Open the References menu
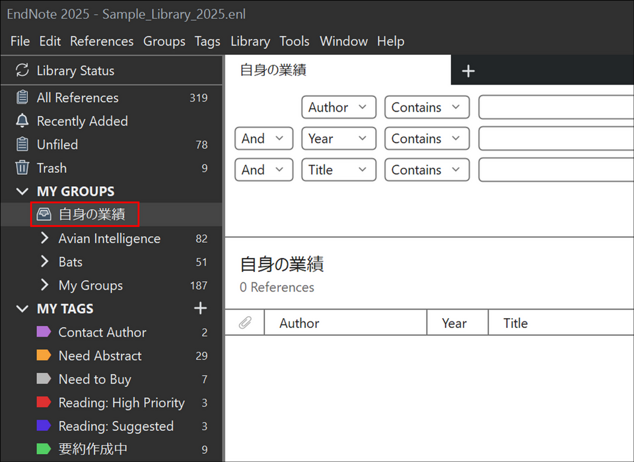The image size is (634, 462). point(102,41)
